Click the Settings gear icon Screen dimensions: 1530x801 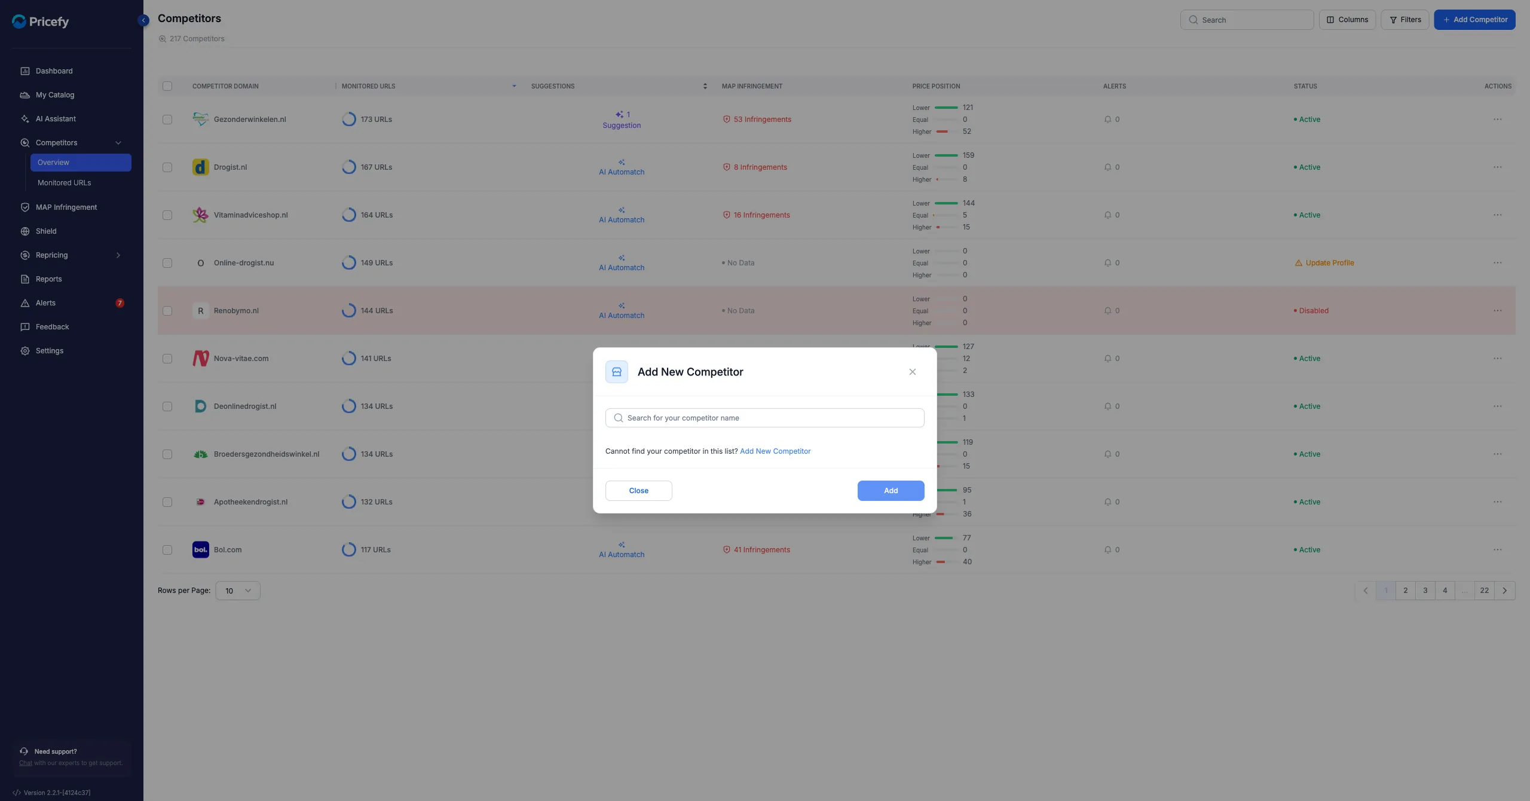point(25,351)
